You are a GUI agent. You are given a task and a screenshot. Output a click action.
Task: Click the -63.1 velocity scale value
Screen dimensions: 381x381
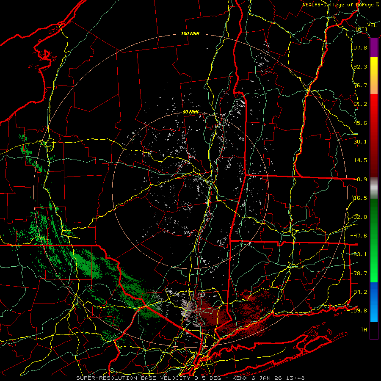coord(359,254)
